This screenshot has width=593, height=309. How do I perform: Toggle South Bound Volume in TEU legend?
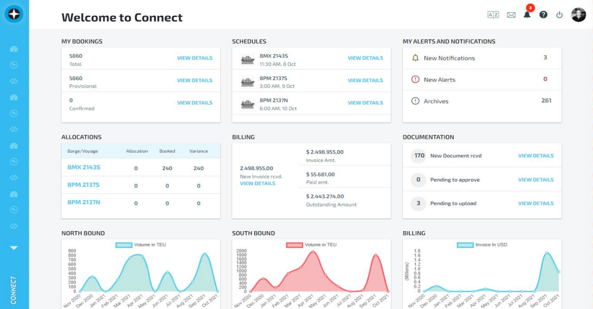(x=311, y=245)
